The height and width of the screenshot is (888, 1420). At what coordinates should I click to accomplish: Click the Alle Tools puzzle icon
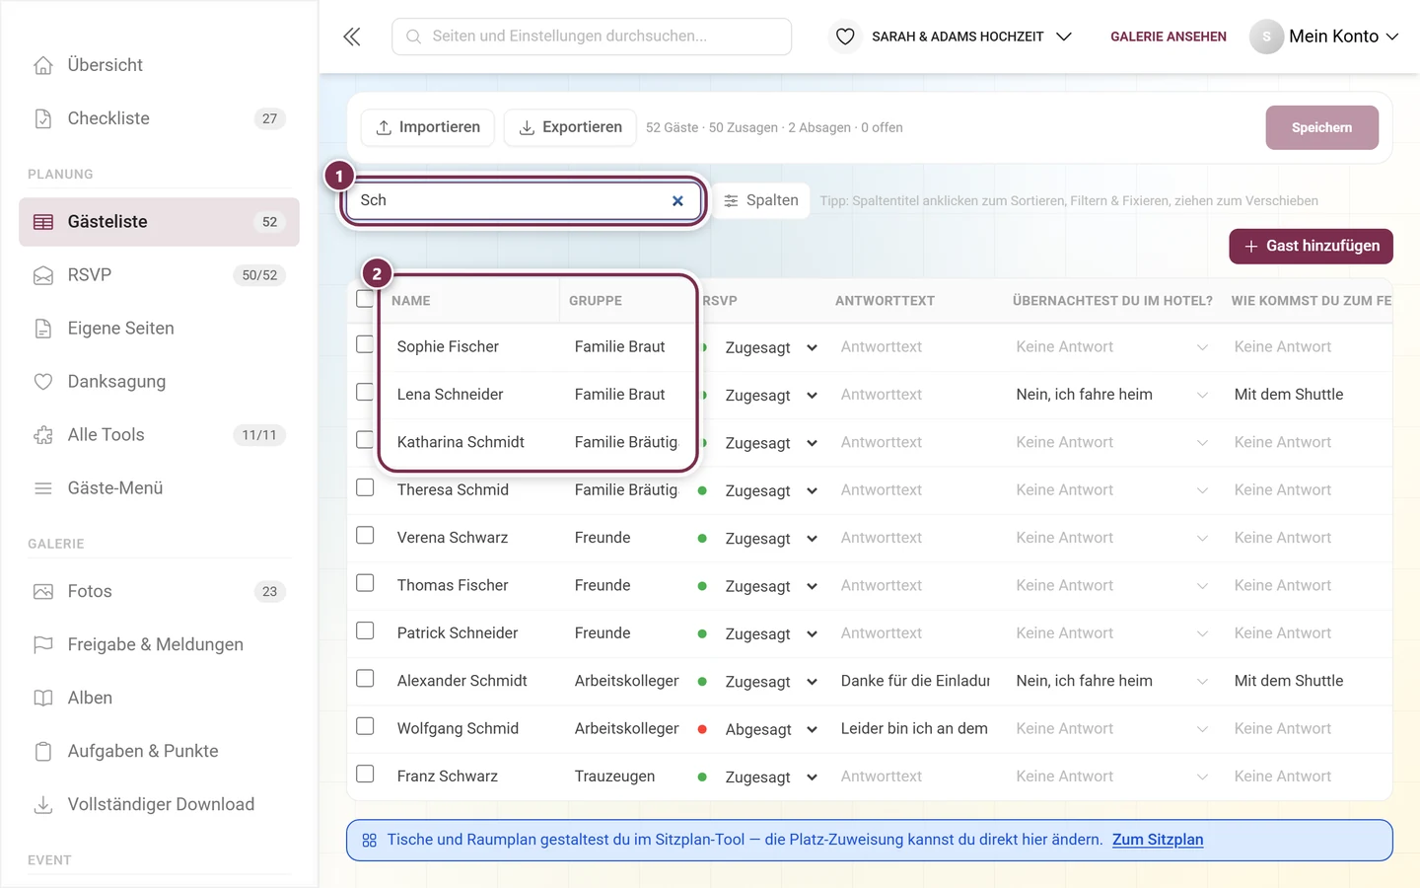43,435
